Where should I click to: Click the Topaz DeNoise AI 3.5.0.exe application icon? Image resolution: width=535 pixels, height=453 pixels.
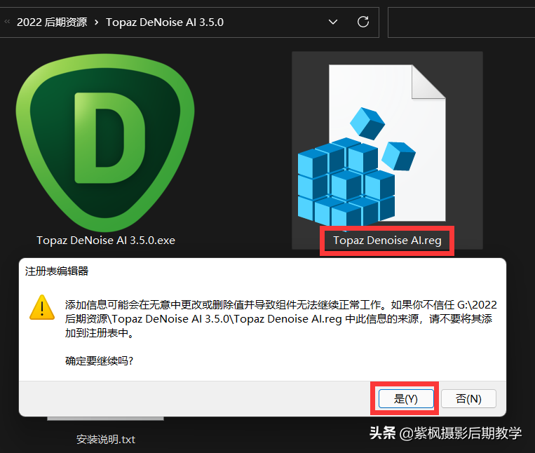pyautogui.click(x=105, y=142)
